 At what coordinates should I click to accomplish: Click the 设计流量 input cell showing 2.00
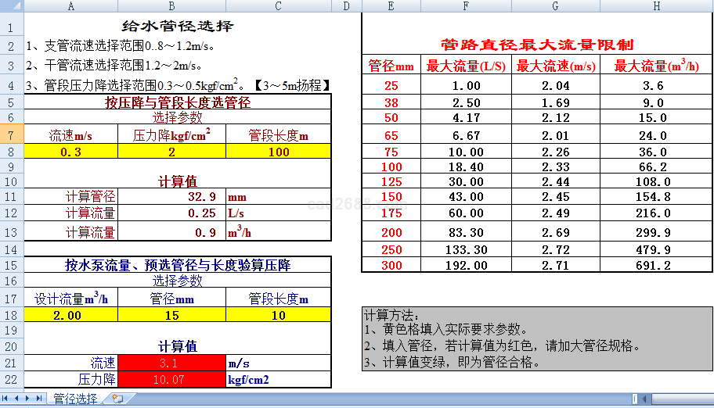point(71,315)
